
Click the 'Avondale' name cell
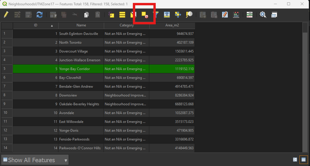coord(81,113)
